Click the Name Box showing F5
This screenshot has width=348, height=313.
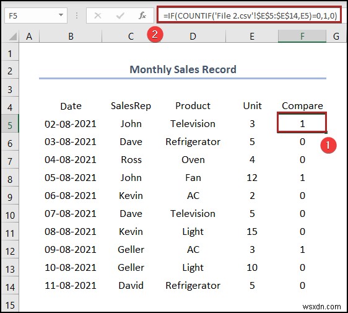36,15
